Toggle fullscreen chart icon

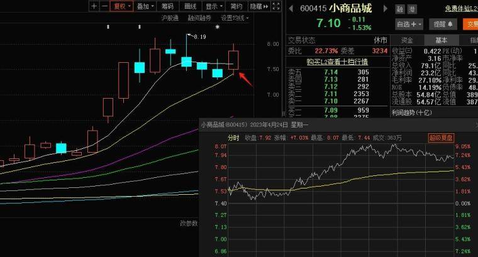tap(276, 6)
